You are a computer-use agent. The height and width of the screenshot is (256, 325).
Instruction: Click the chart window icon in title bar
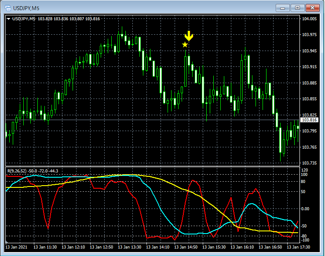coord(8,8)
